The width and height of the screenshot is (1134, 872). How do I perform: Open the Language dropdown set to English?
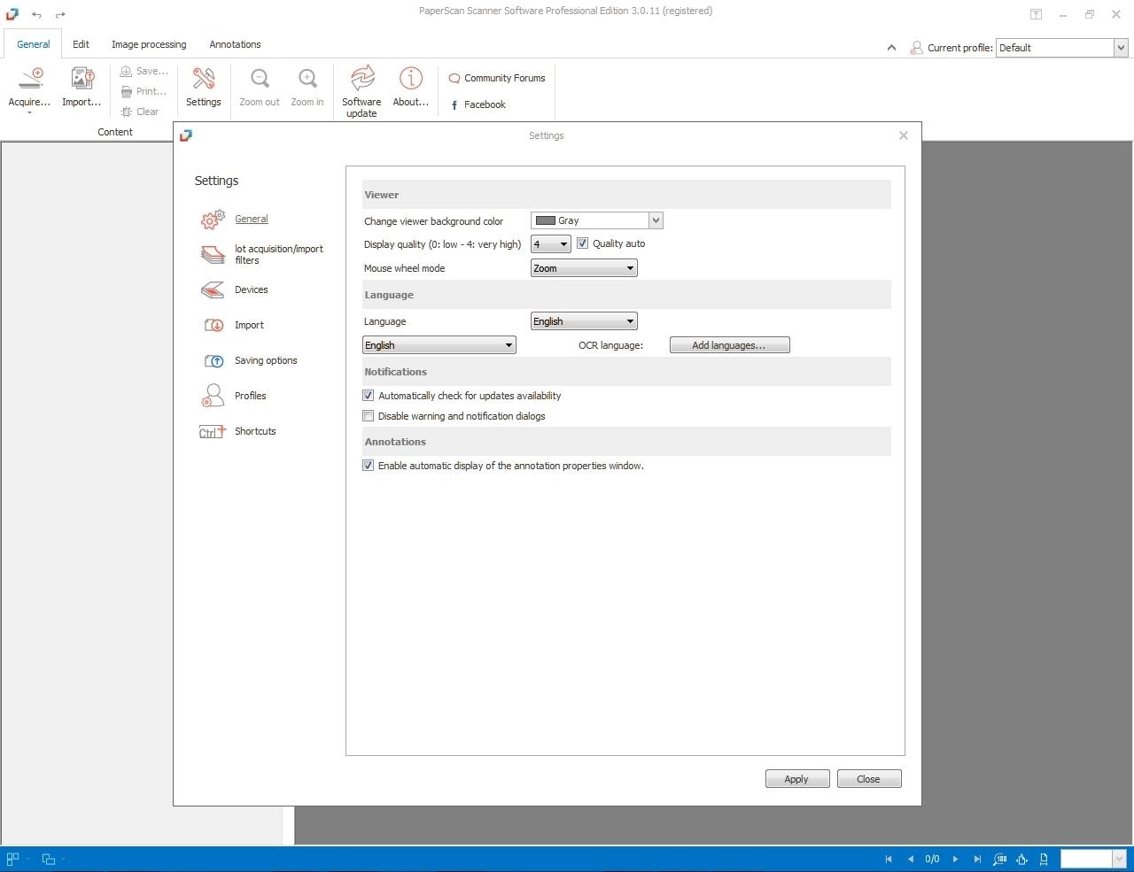point(584,321)
